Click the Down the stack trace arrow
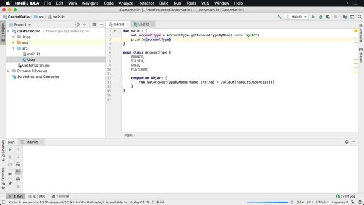The image size is (364, 205). tap(18, 157)
